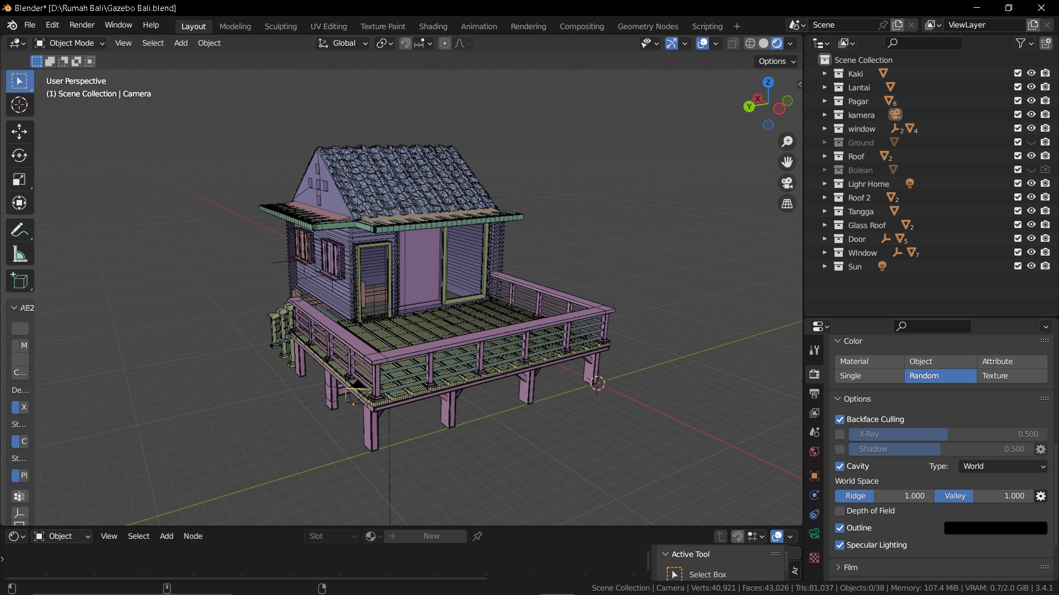Viewport: 1059px width, 595px height.
Task: Click the Outline black color swatch
Action: point(996,528)
